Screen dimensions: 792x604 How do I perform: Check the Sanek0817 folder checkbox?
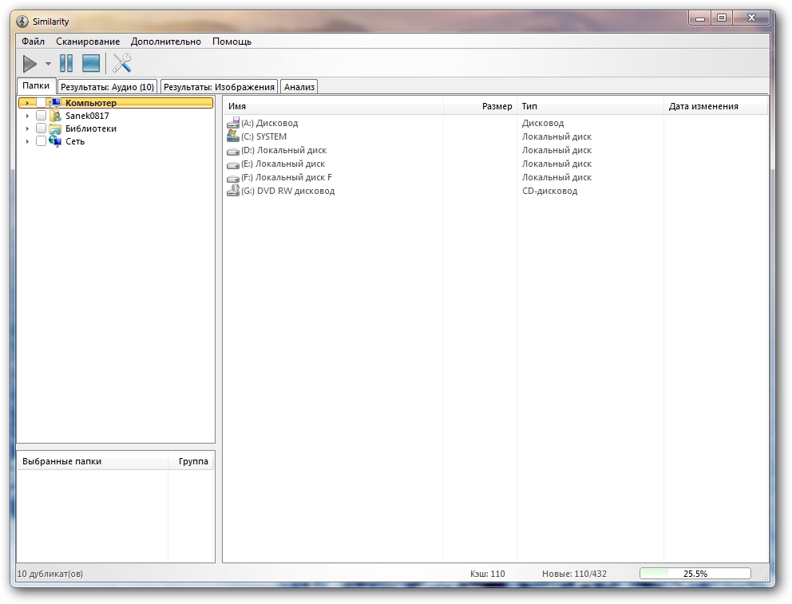pyautogui.click(x=42, y=116)
